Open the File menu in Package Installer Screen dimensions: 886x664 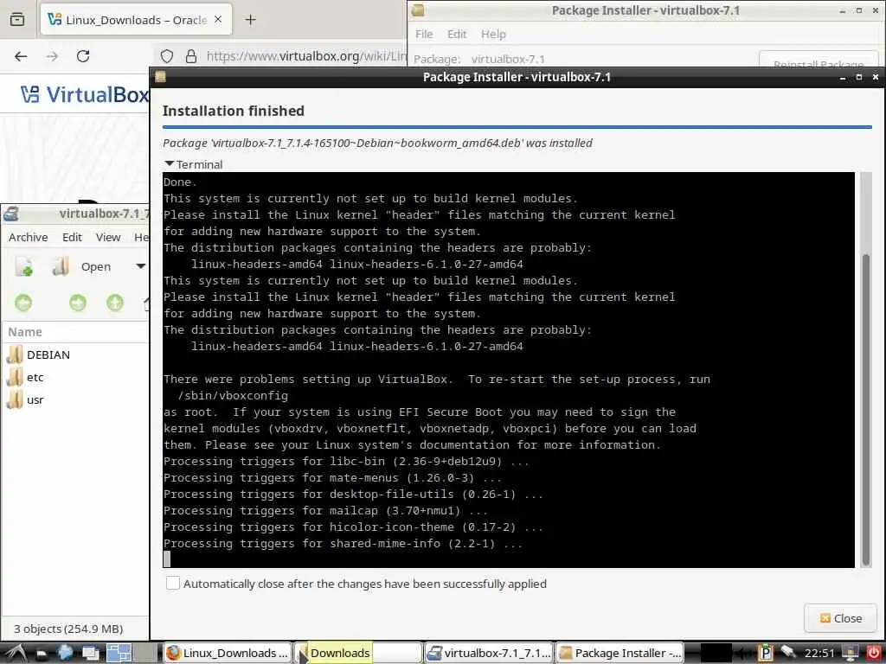point(424,34)
